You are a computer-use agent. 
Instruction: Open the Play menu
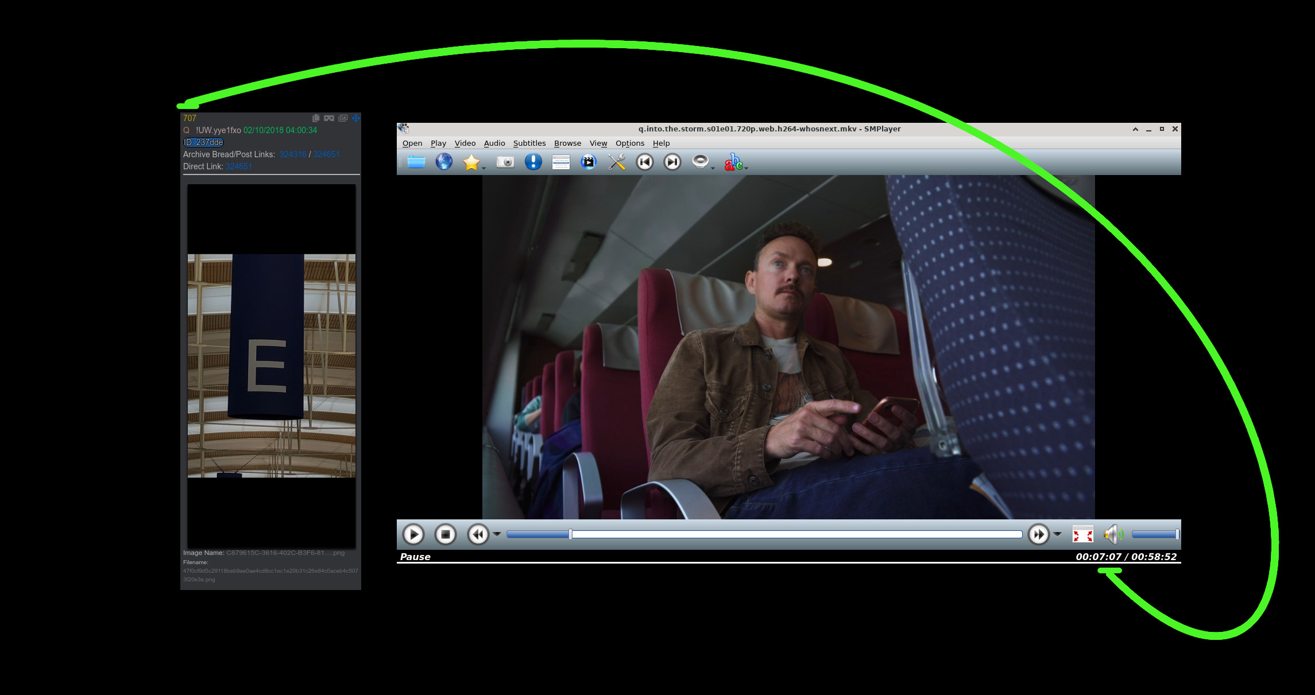pyautogui.click(x=438, y=143)
